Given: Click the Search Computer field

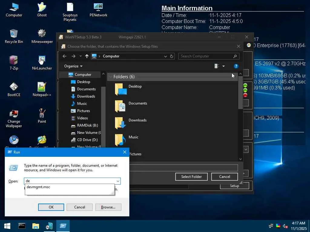Looking at the screenshot, I should coord(206,56).
